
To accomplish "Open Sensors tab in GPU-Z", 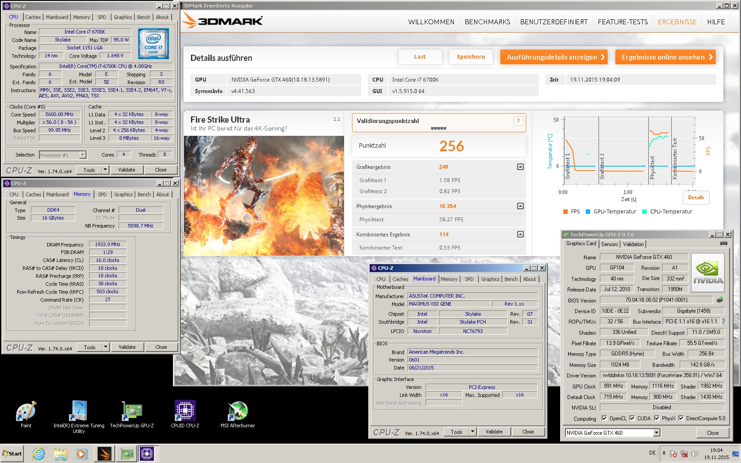I will [610, 244].
